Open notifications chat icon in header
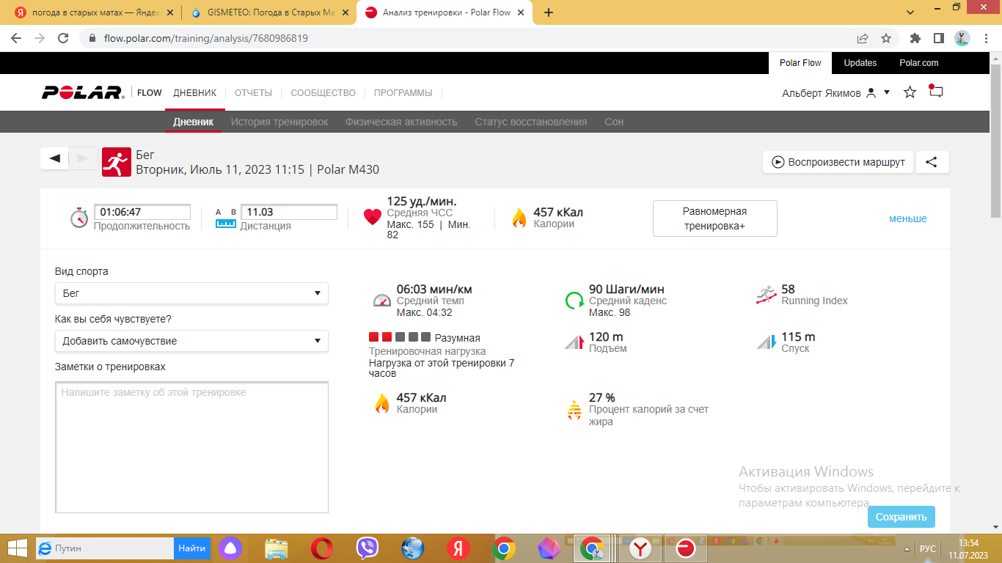1002x563 pixels. tap(935, 92)
